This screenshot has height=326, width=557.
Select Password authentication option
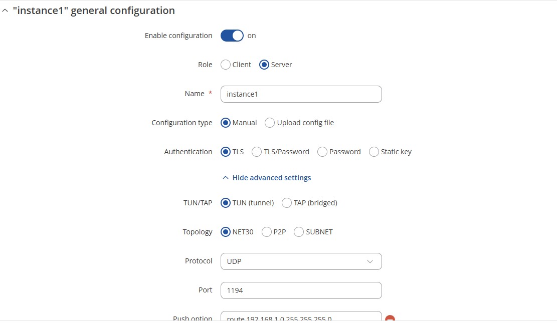(322, 152)
